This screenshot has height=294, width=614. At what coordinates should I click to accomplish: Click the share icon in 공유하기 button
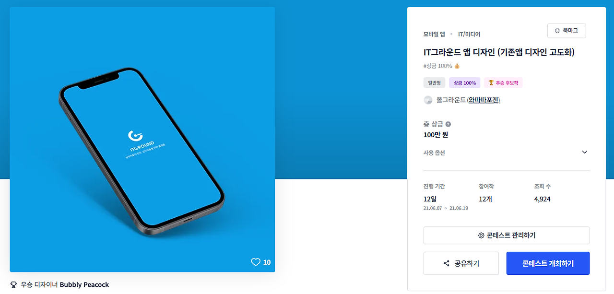447,263
